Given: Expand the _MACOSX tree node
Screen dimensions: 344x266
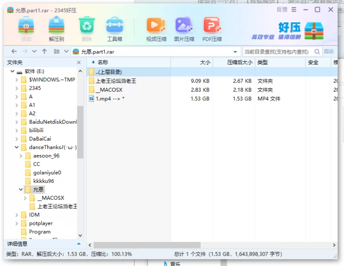Looking at the screenshot, I should tap(25, 198).
